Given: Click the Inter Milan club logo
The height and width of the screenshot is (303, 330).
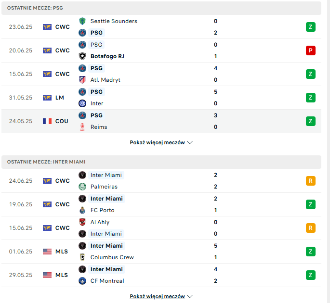Looking at the screenshot, I should (82, 103).
